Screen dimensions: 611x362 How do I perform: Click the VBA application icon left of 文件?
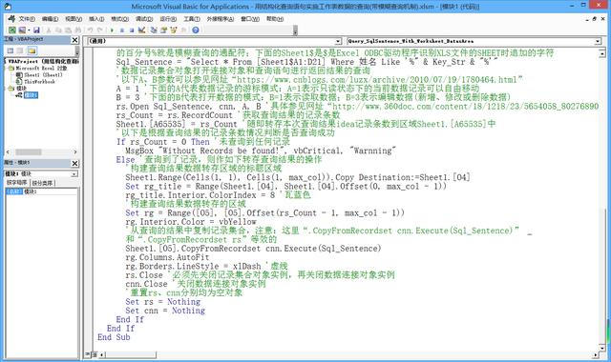[x=11, y=19]
